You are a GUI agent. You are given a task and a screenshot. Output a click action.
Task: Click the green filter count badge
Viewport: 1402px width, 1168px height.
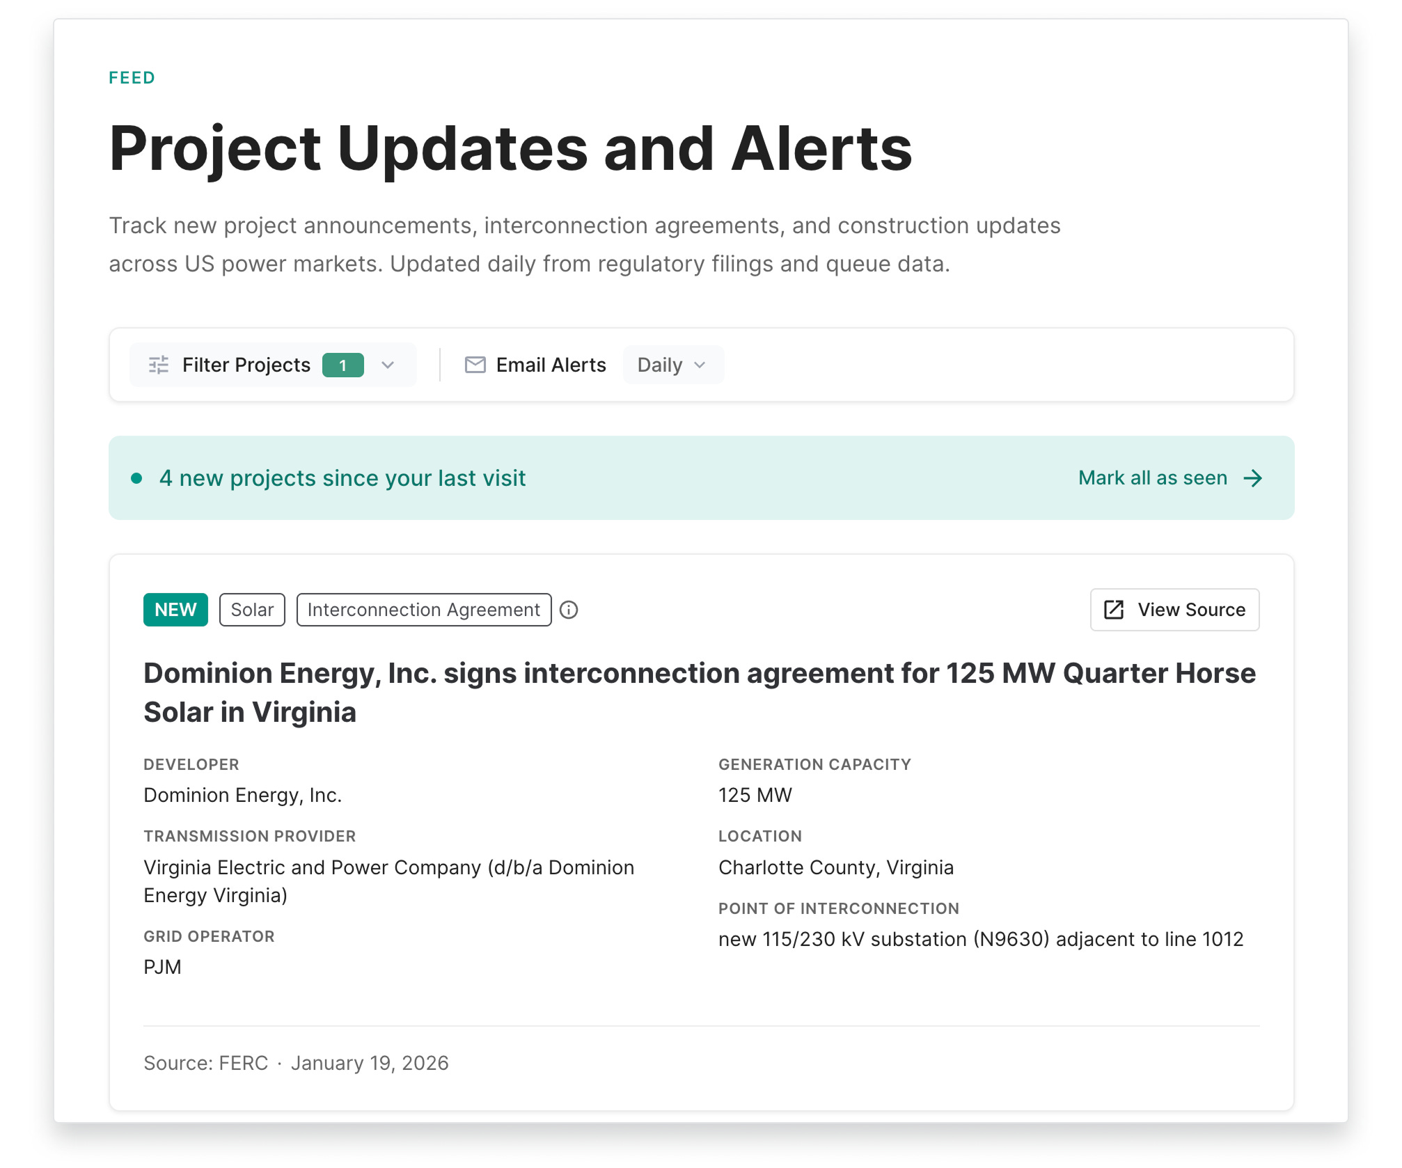pyautogui.click(x=342, y=365)
